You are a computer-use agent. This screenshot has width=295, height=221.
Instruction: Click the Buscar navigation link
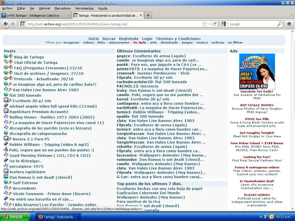109,39
